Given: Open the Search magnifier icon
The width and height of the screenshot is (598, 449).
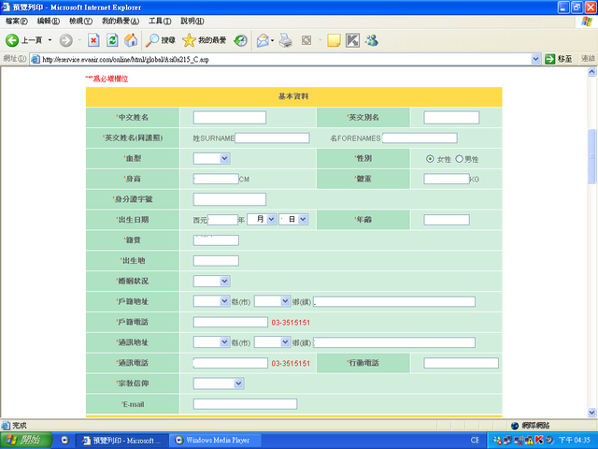Looking at the screenshot, I should point(152,40).
